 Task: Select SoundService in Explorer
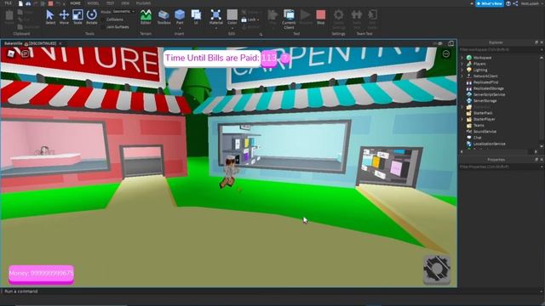point(485,132)
